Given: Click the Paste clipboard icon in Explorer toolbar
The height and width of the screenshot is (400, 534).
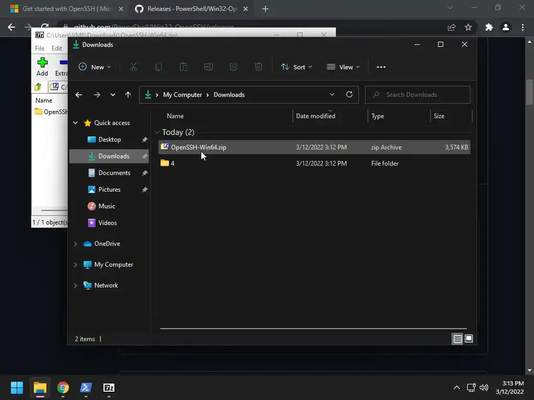Looking at the screenshot, I should [x=184, y=67].
